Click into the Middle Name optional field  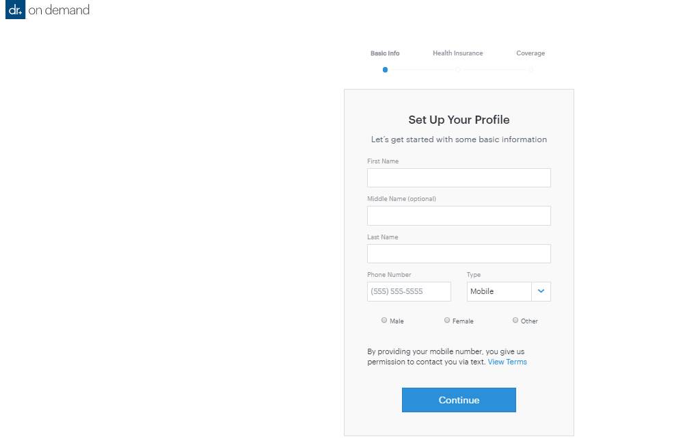[459, 216]
